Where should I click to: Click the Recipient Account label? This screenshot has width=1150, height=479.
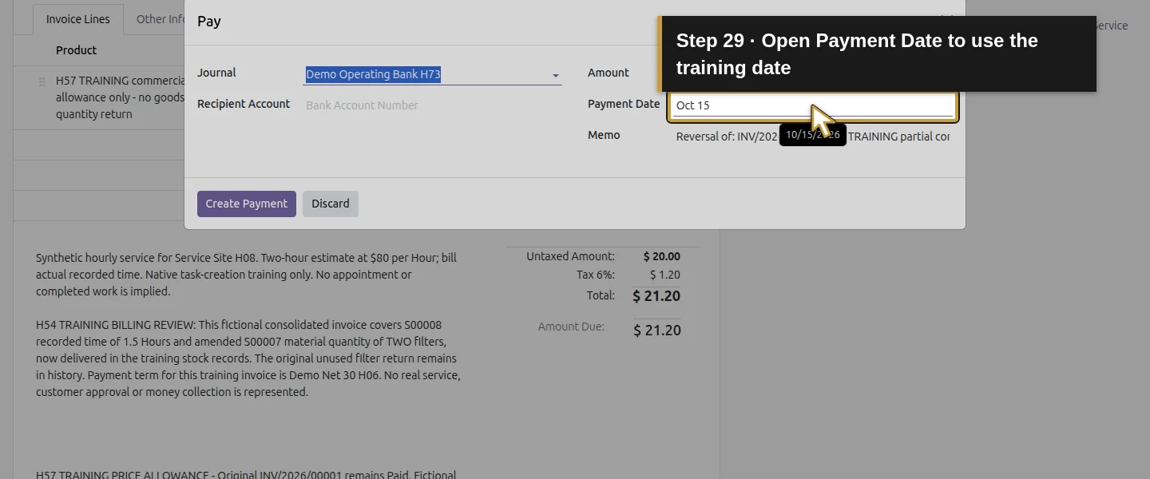(244, 104)
